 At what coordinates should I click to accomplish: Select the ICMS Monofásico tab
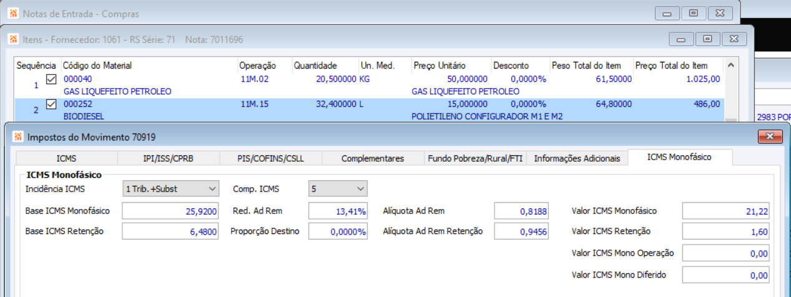pyautogui.click(x=679, y=157)
